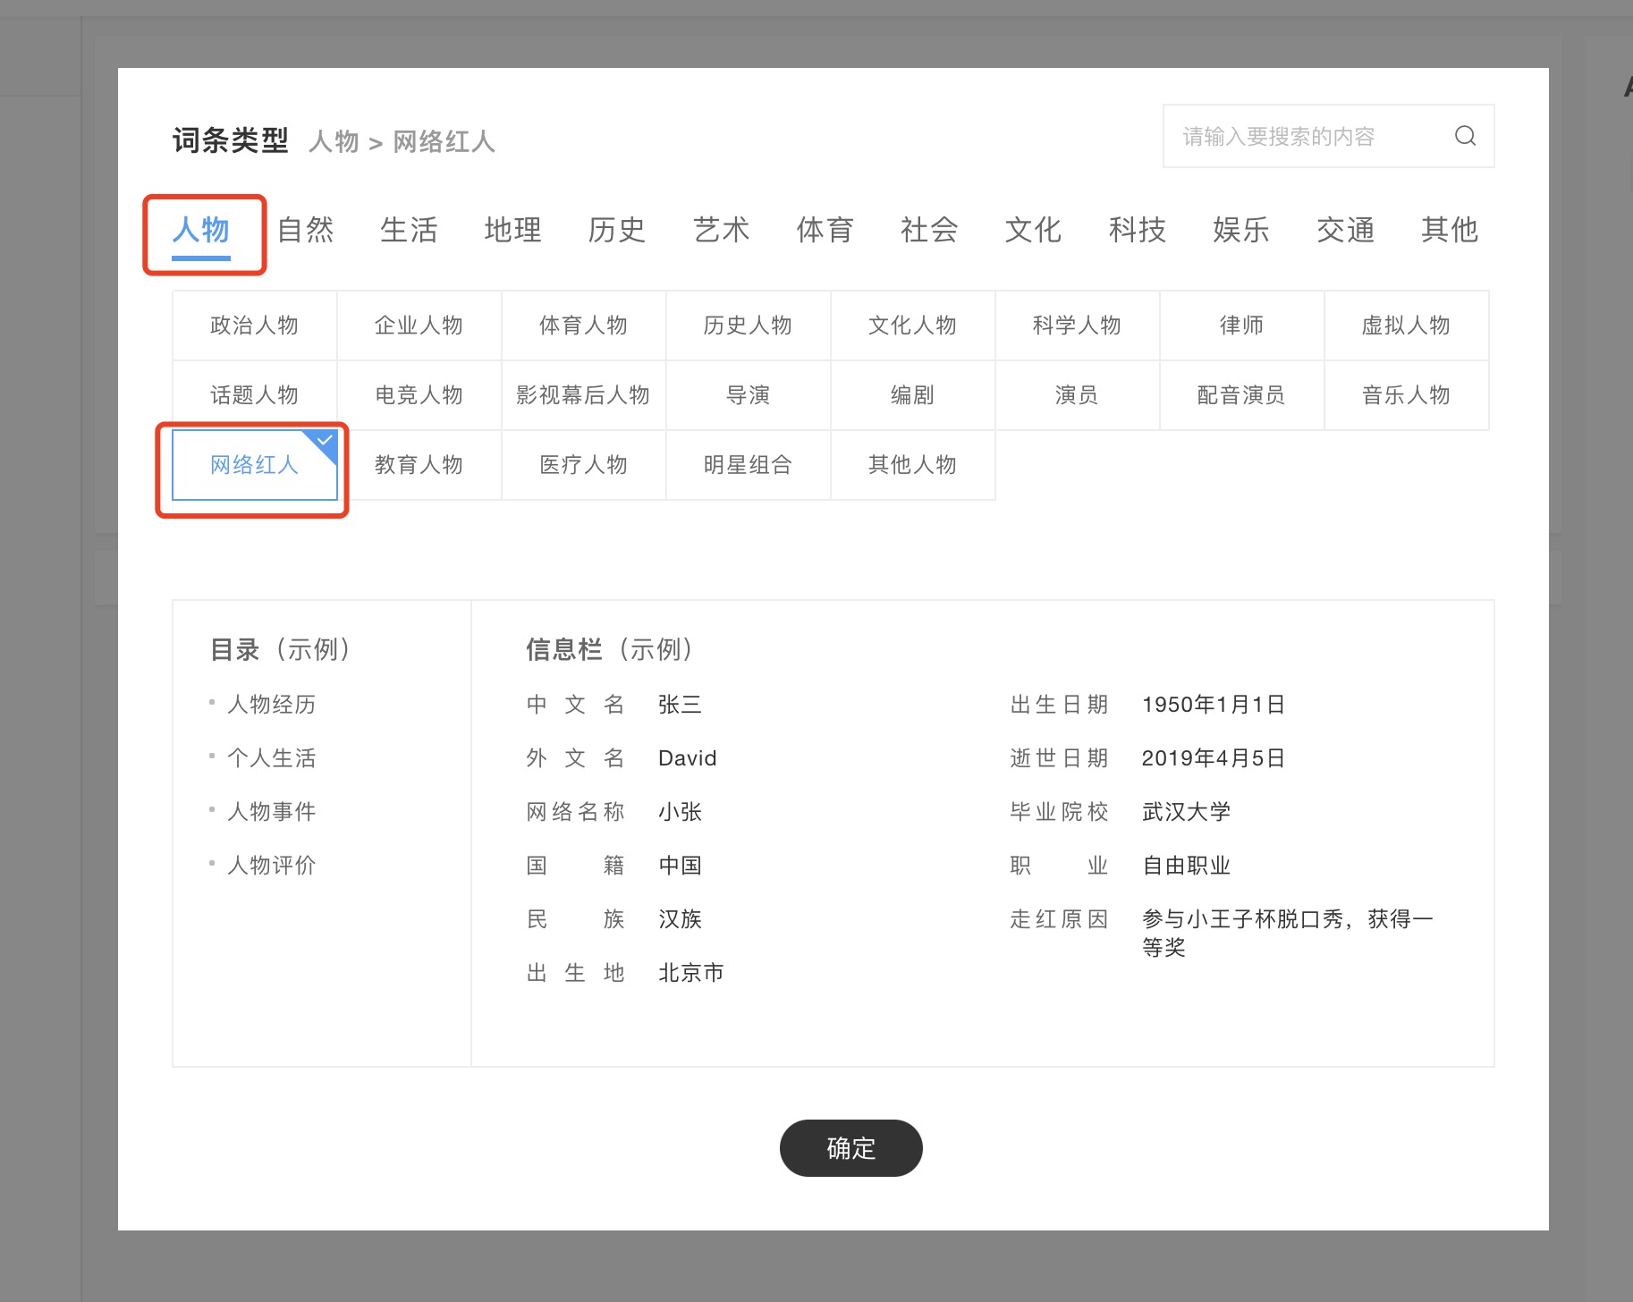Choose the 配音演员 type option
Viewport: 1633px width, 1302px height.
pyautogui.click(x=1242, y=395)
